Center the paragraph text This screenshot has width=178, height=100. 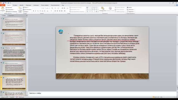tap(57, 11)
